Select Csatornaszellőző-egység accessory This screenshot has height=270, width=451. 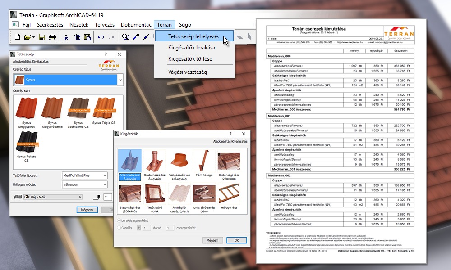coord(154,165)
